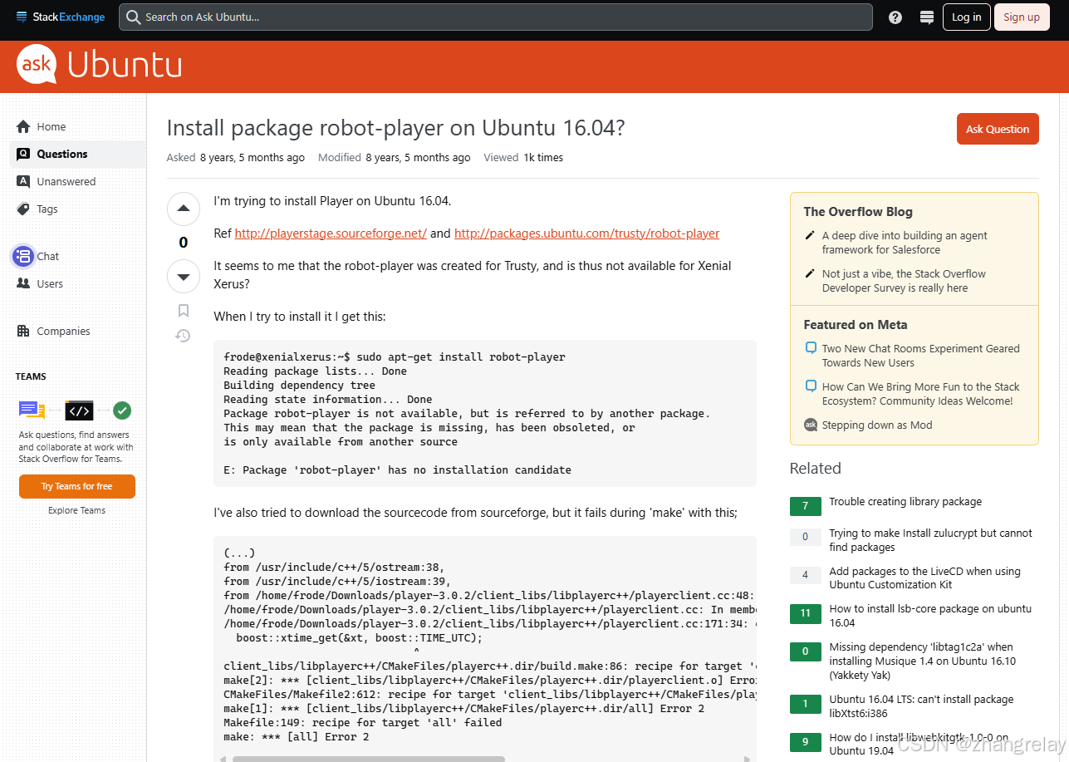Open related libtag1c2a dependency question
The image size is (1069, 762).
pyautogui.click(x=922, y=661)
